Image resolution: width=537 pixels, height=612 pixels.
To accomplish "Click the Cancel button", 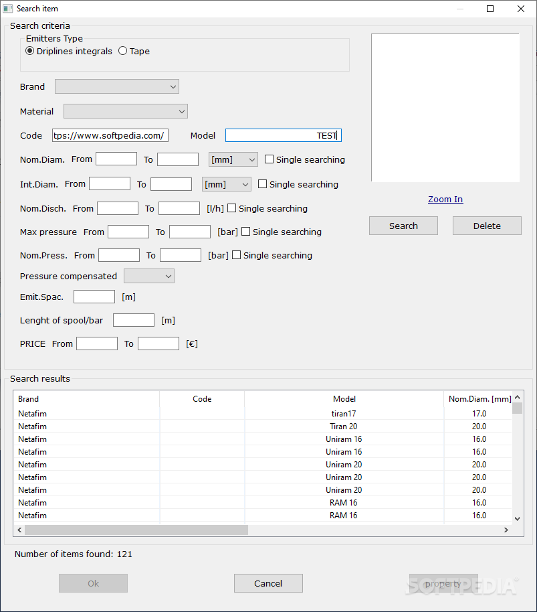I will [x=268, y=583].
